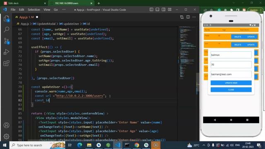Open the Customize Layout icon

[170, 10]
